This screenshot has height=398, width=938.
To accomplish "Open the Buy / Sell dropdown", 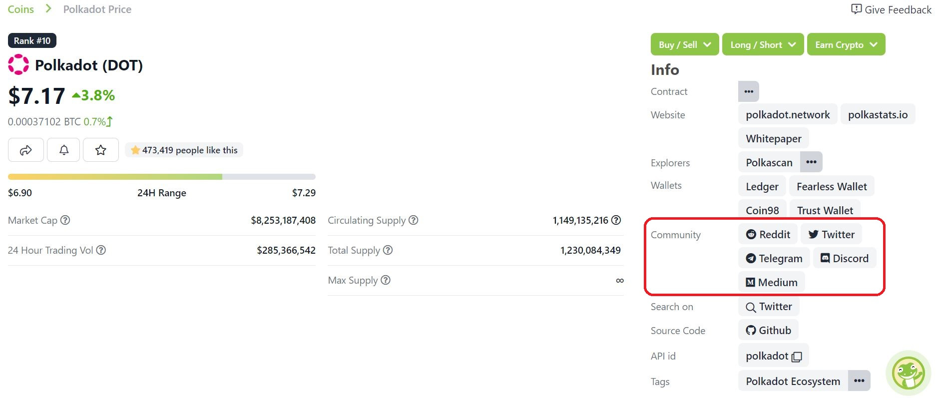I will (x=685, y=44).
